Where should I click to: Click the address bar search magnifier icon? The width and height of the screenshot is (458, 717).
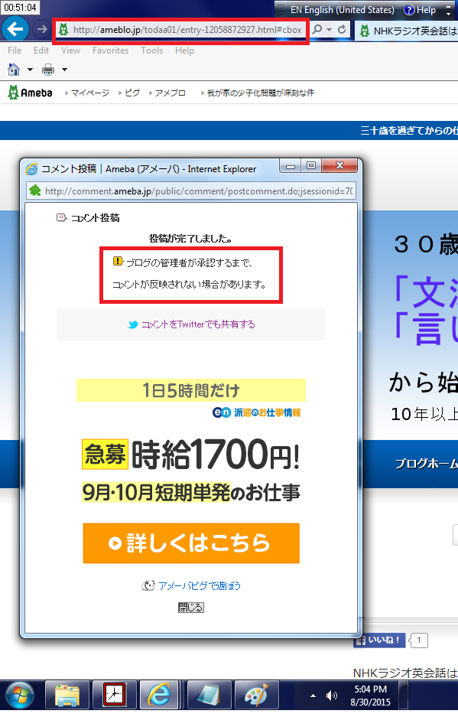317,30
